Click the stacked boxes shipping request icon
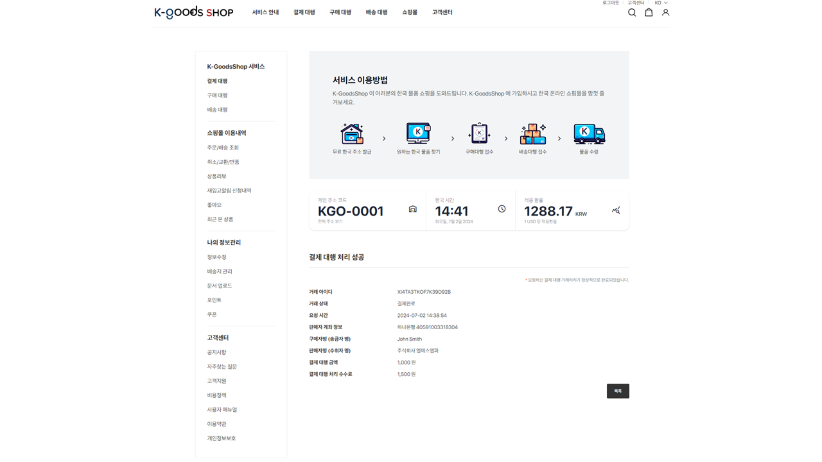 pyautogui.click(x=532, y=133)
